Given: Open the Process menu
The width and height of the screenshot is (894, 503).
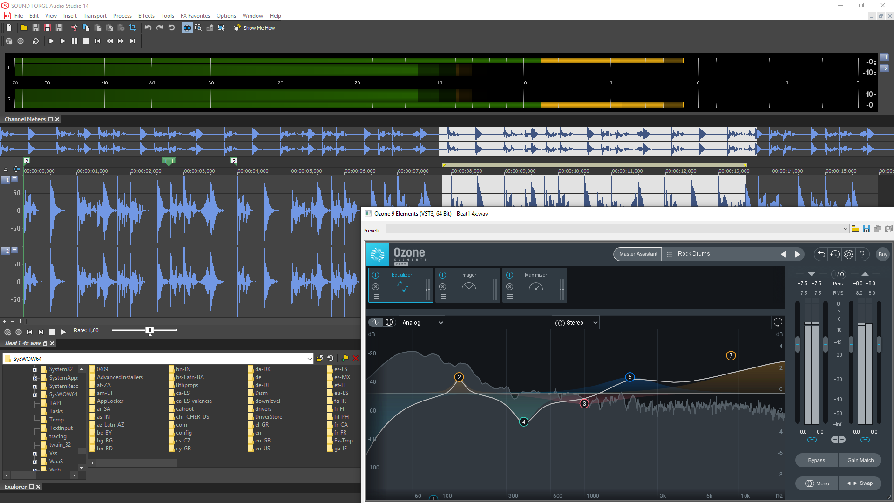Looking at the screenshot, I should tap(122, 15).
